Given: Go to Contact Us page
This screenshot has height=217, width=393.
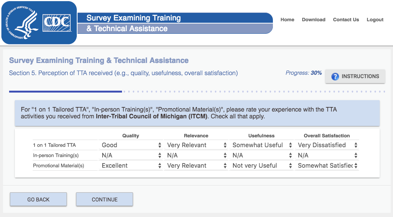Looking at the screenshot, I should [346, 20].
